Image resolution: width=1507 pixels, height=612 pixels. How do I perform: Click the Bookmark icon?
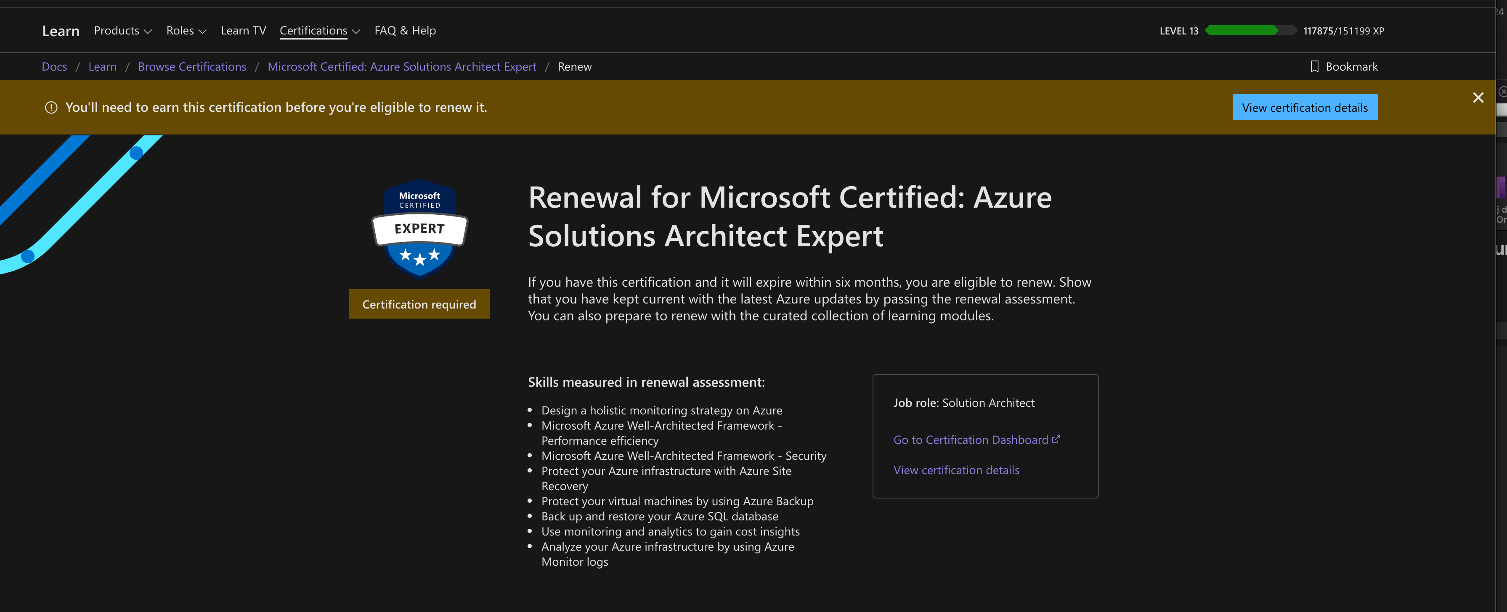[x=1314, y=67]
